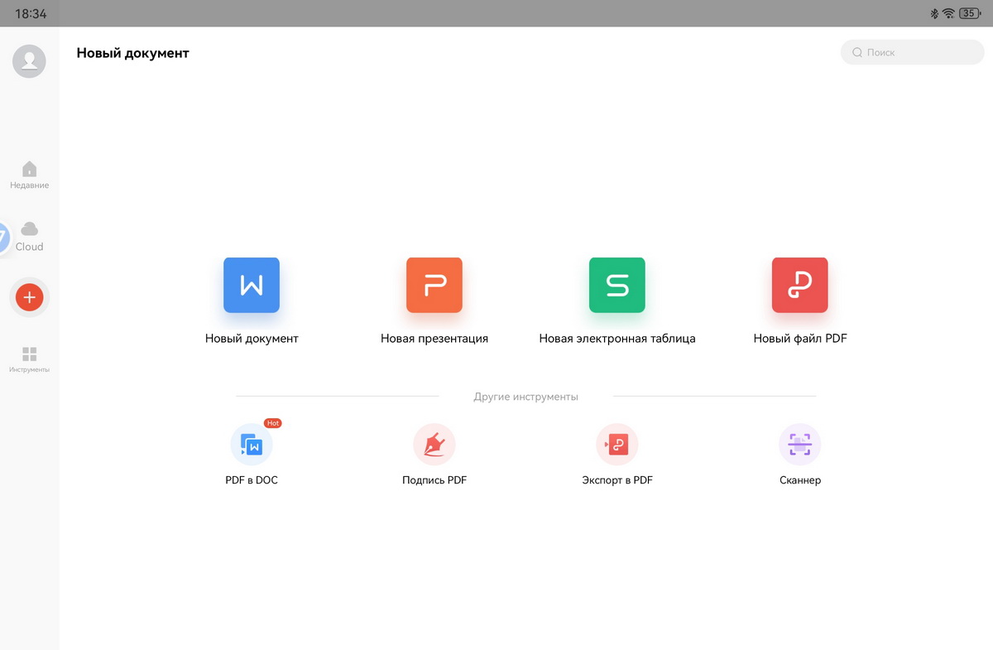Open Инструменты grid section
The width and height of the screenshot is (993, 650).
tap(29, 359)
